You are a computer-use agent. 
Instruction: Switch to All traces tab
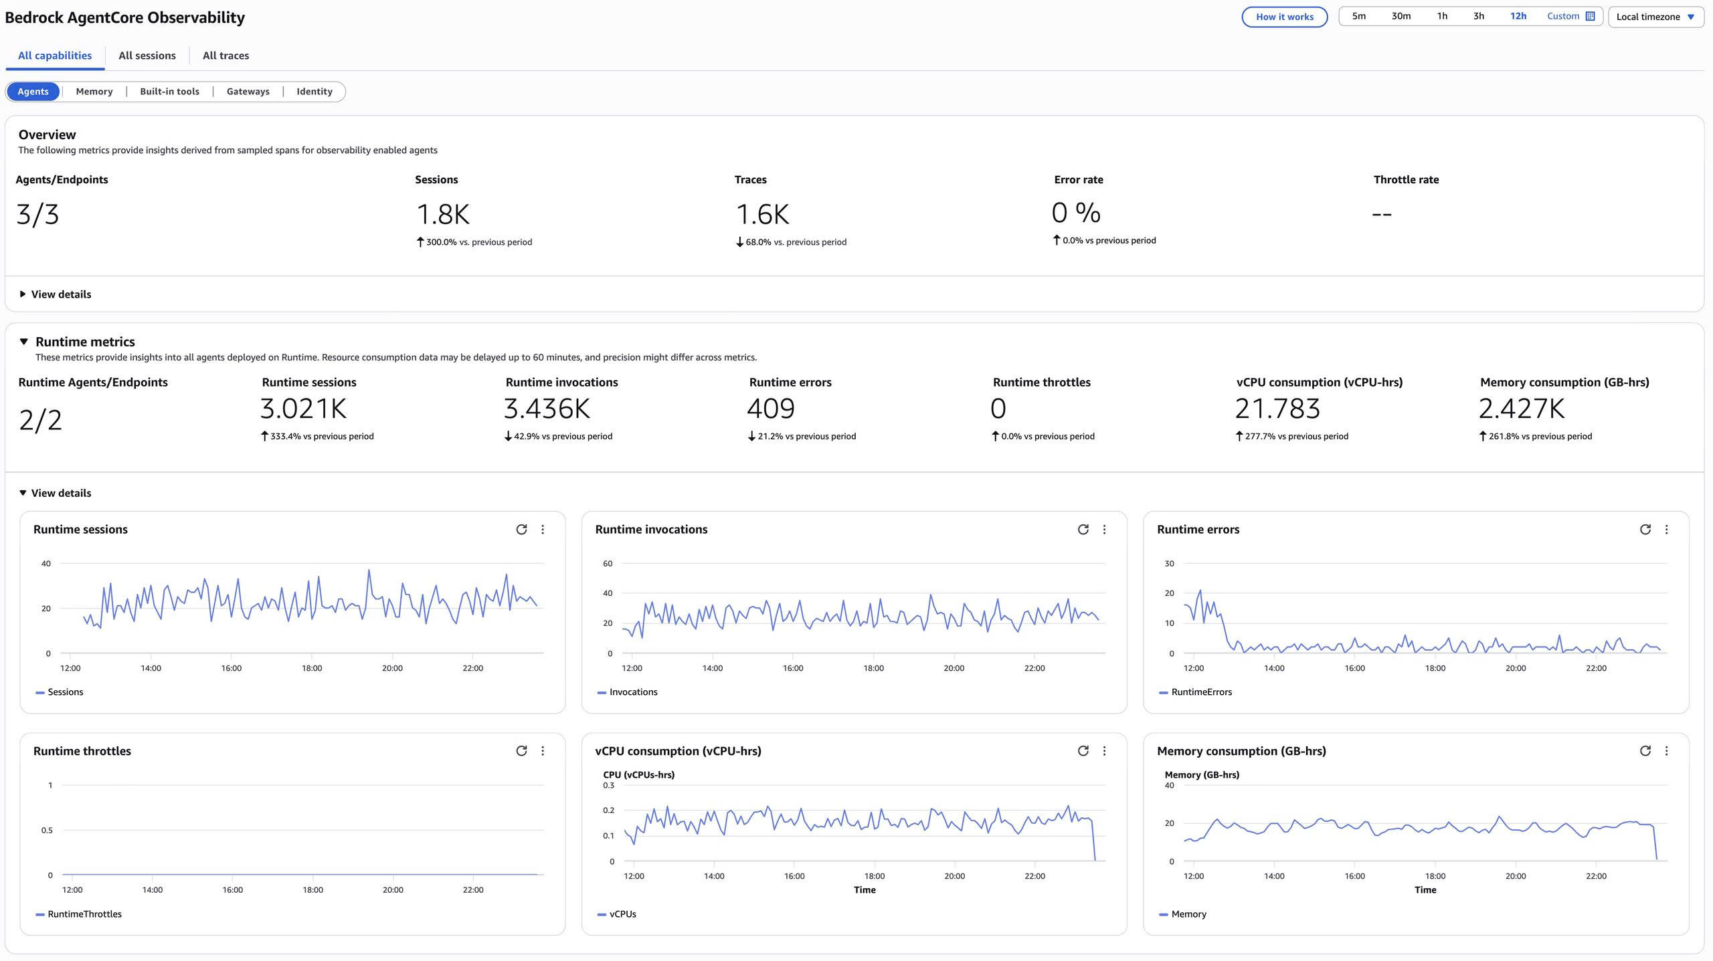pyautogui.click(x=226, y=56)
